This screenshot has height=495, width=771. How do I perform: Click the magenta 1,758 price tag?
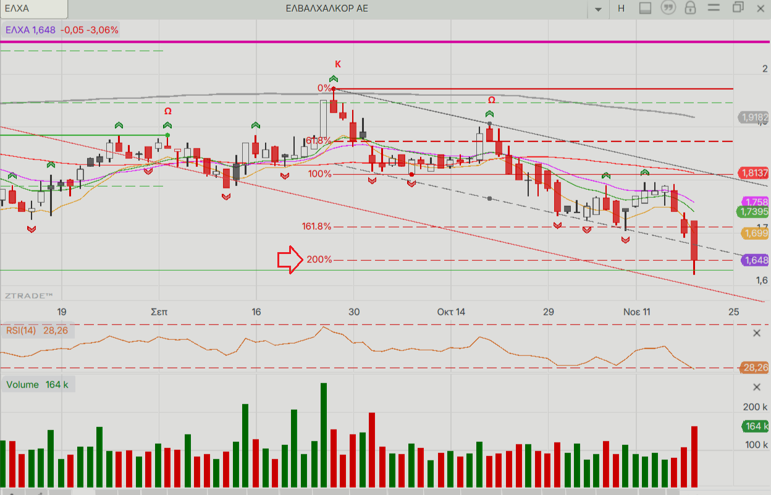(x=755, y=201)
